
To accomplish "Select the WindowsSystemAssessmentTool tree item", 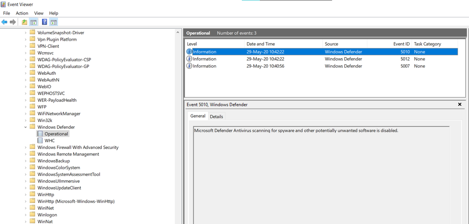I will tap(69, 174).
